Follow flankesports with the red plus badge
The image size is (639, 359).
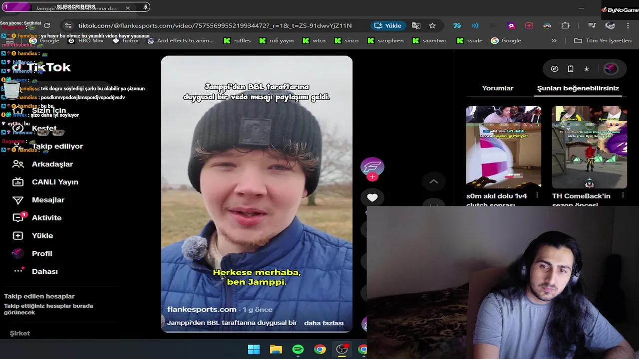click(372, 177)
